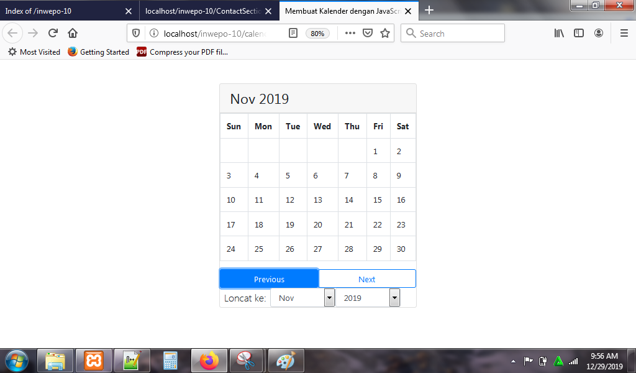The image size is (636, 373).
Task: Click into the Search box
Action: (453, 34)
